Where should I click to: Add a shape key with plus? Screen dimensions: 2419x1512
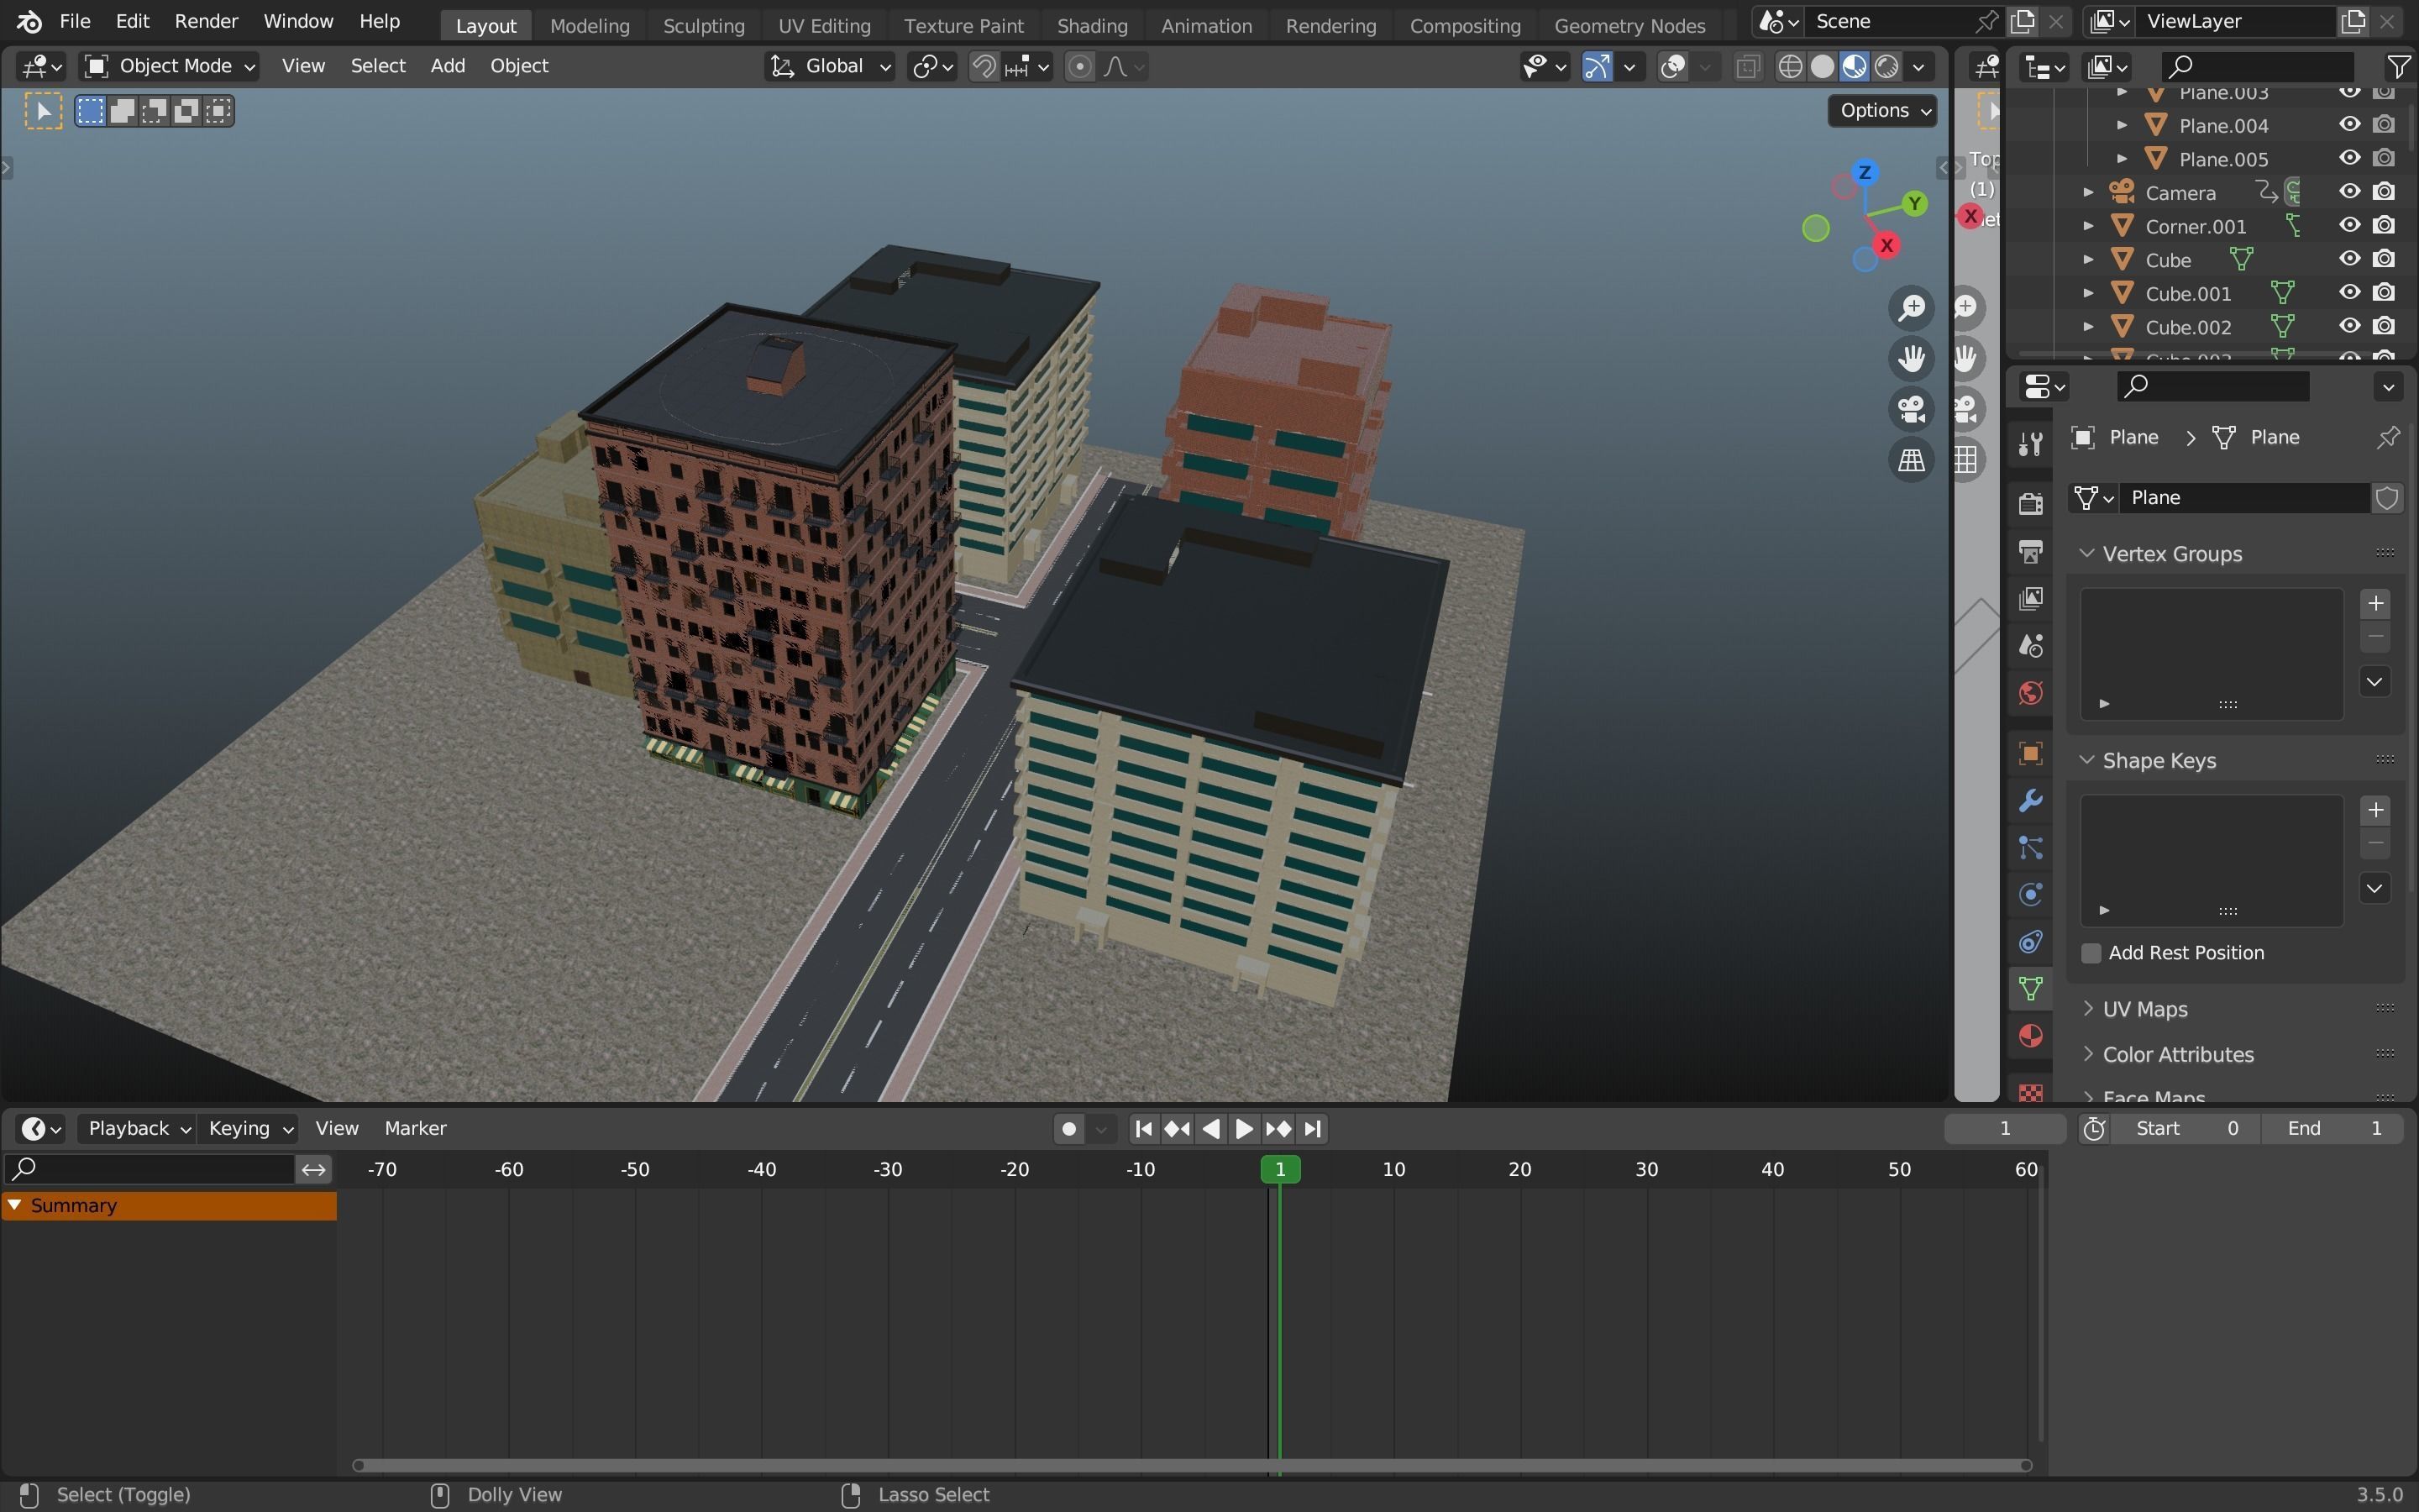pos(2376,810)
